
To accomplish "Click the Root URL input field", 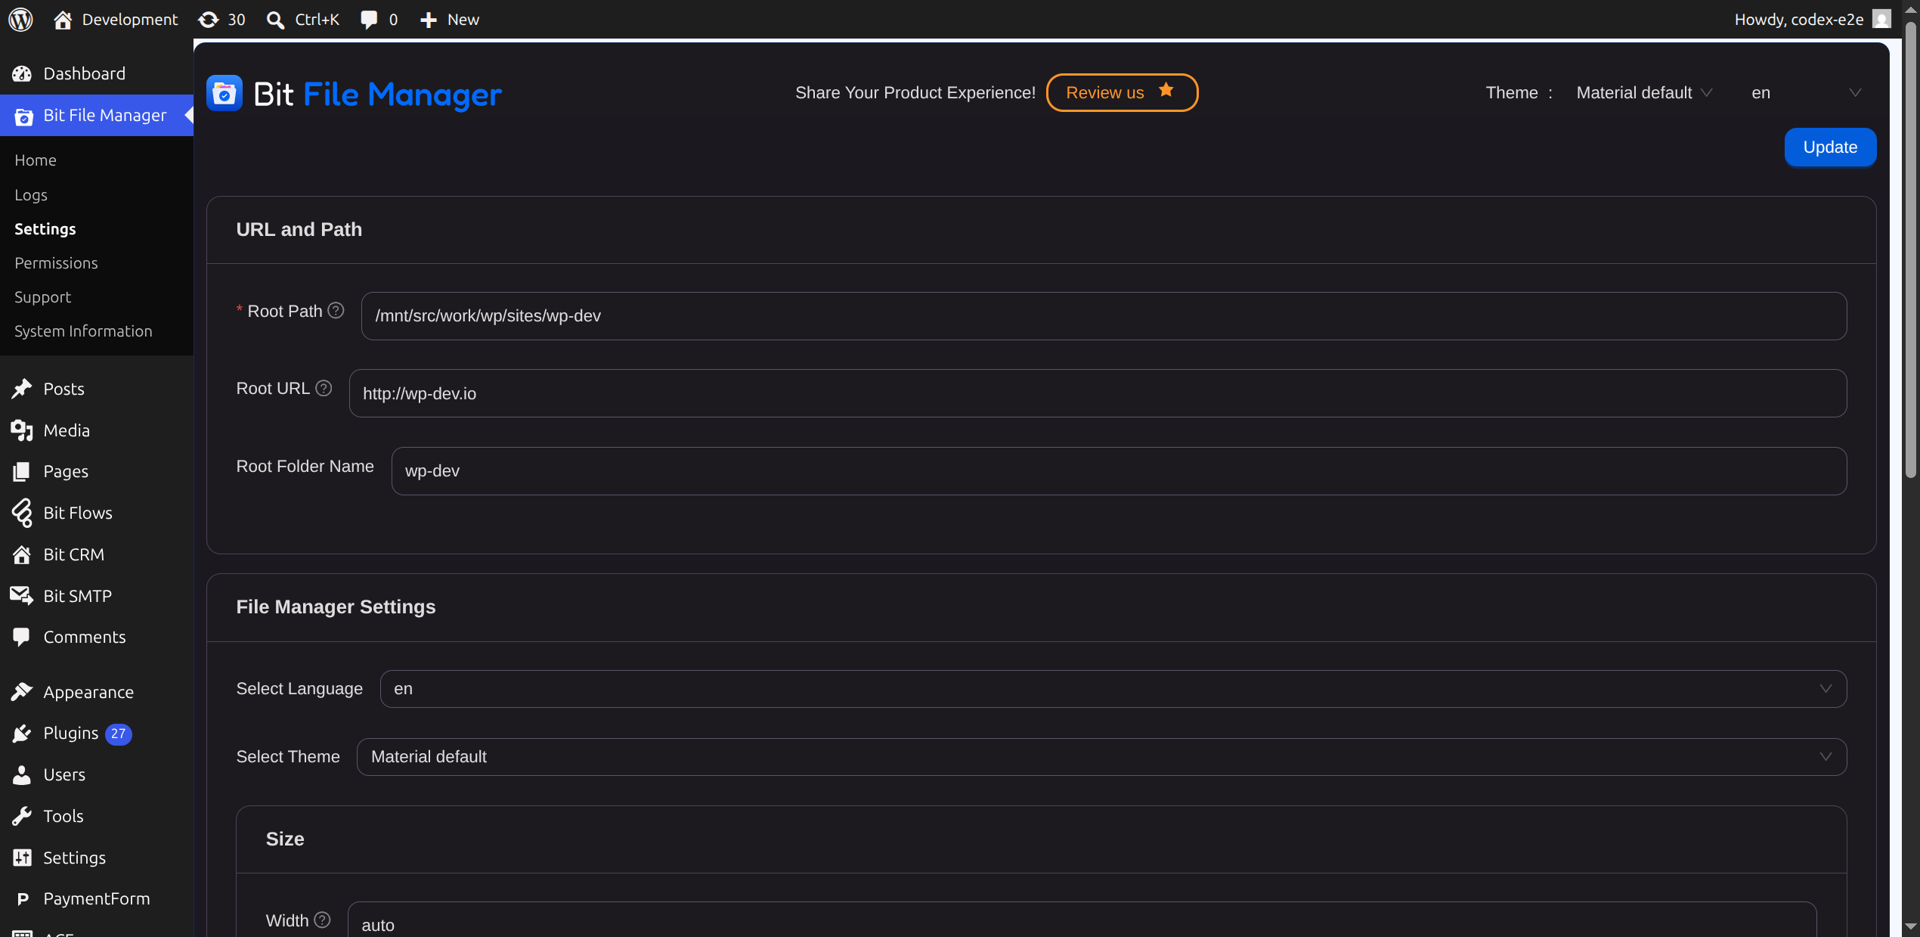I will tap(1098, 393).
